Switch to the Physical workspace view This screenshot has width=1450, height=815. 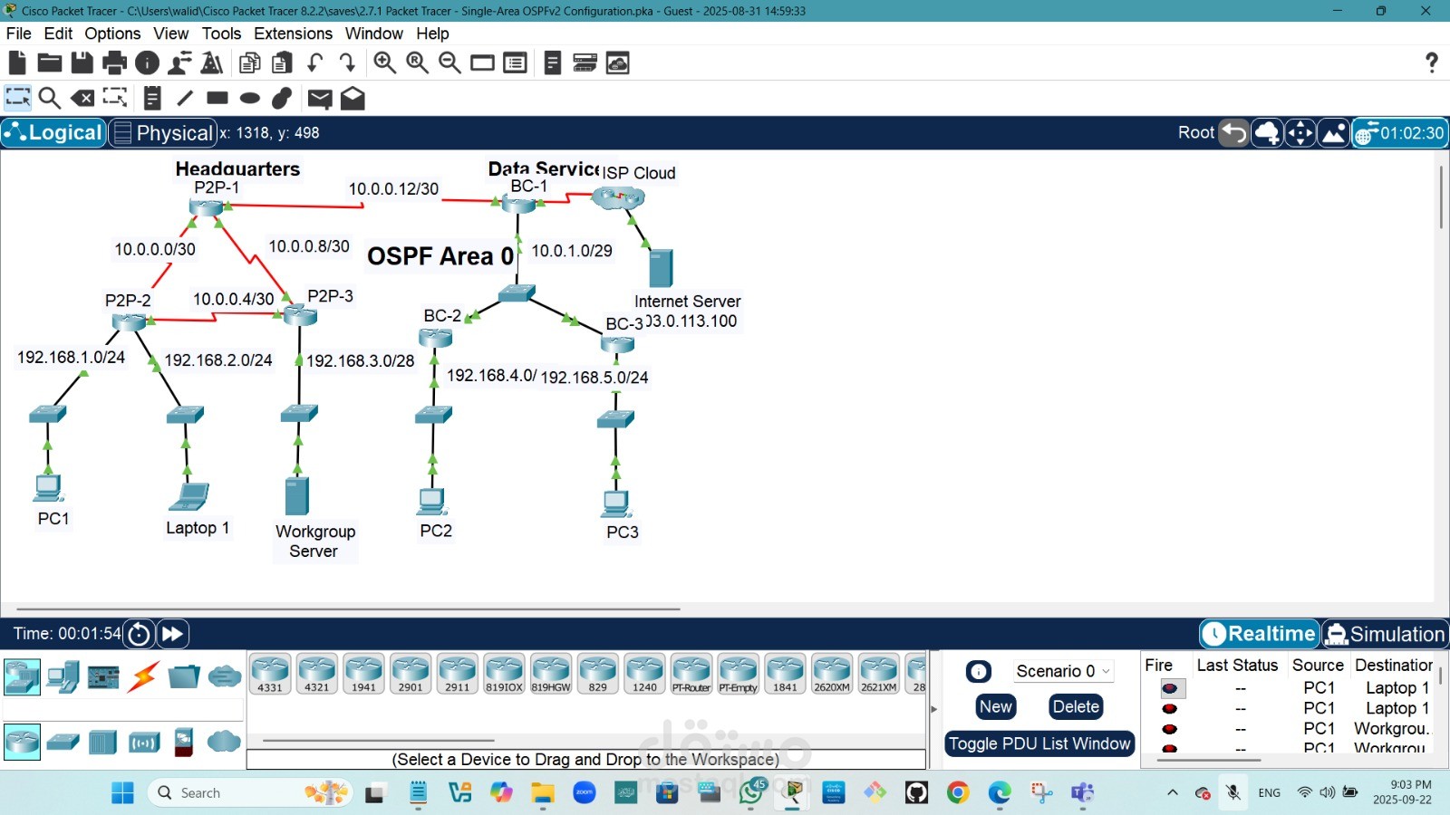point(163,132)
